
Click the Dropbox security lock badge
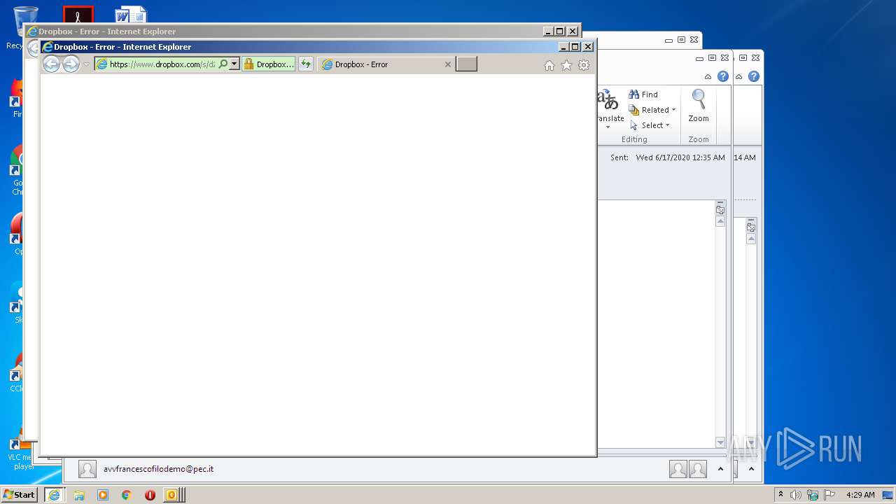[268, 64]
